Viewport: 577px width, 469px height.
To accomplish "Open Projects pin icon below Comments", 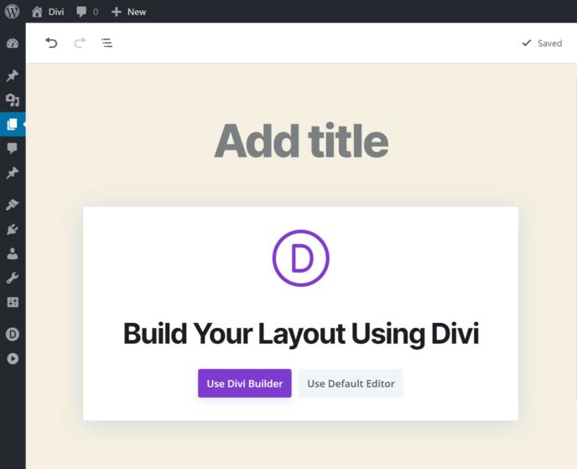I will tap(13, 173).
